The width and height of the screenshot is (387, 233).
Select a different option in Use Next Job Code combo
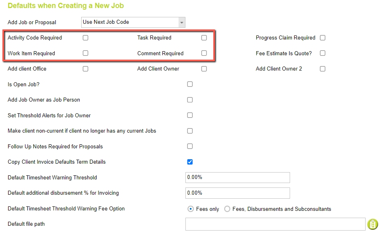[182, 22]
